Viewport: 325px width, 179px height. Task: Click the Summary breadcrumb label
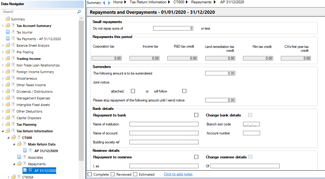[94, 3]
